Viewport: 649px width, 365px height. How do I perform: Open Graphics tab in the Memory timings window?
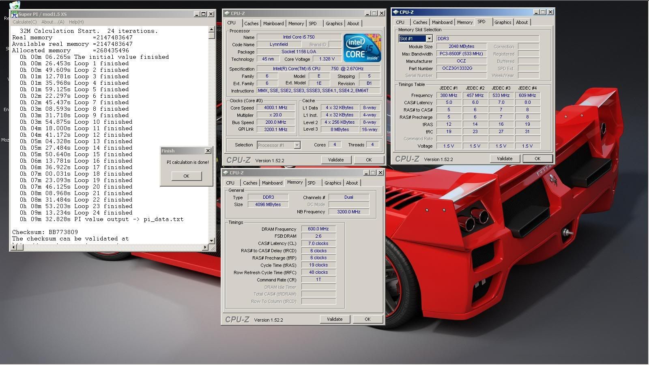click(333, 183)
